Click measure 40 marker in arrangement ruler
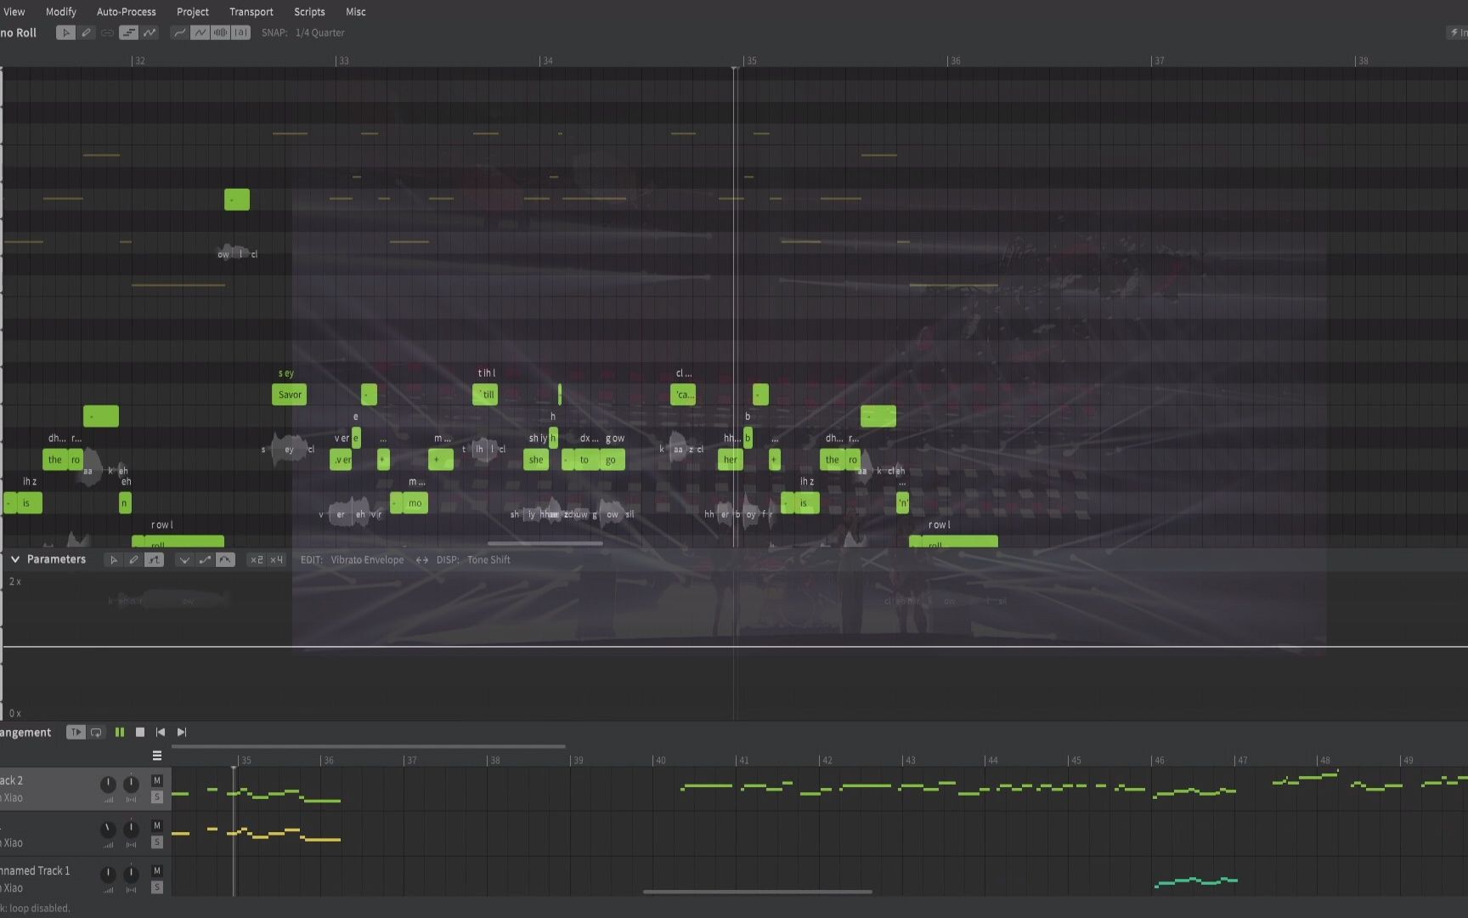Screen dimensions: 1468x918 coord(659,760)
